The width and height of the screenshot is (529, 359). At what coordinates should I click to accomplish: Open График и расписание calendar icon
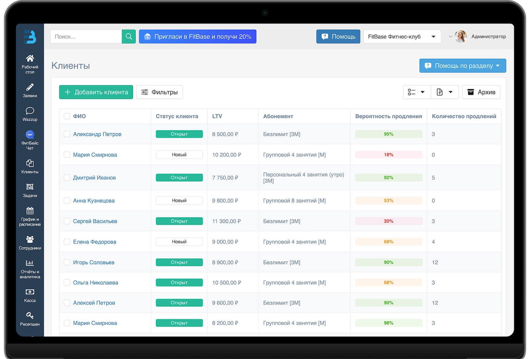[30, 211]
